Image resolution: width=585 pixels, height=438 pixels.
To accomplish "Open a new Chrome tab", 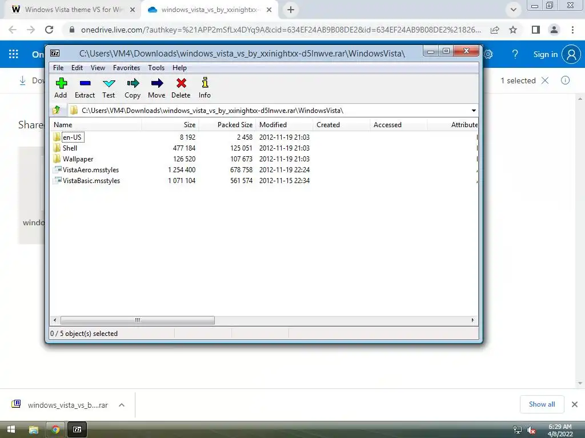I will (x=291, y=10).
